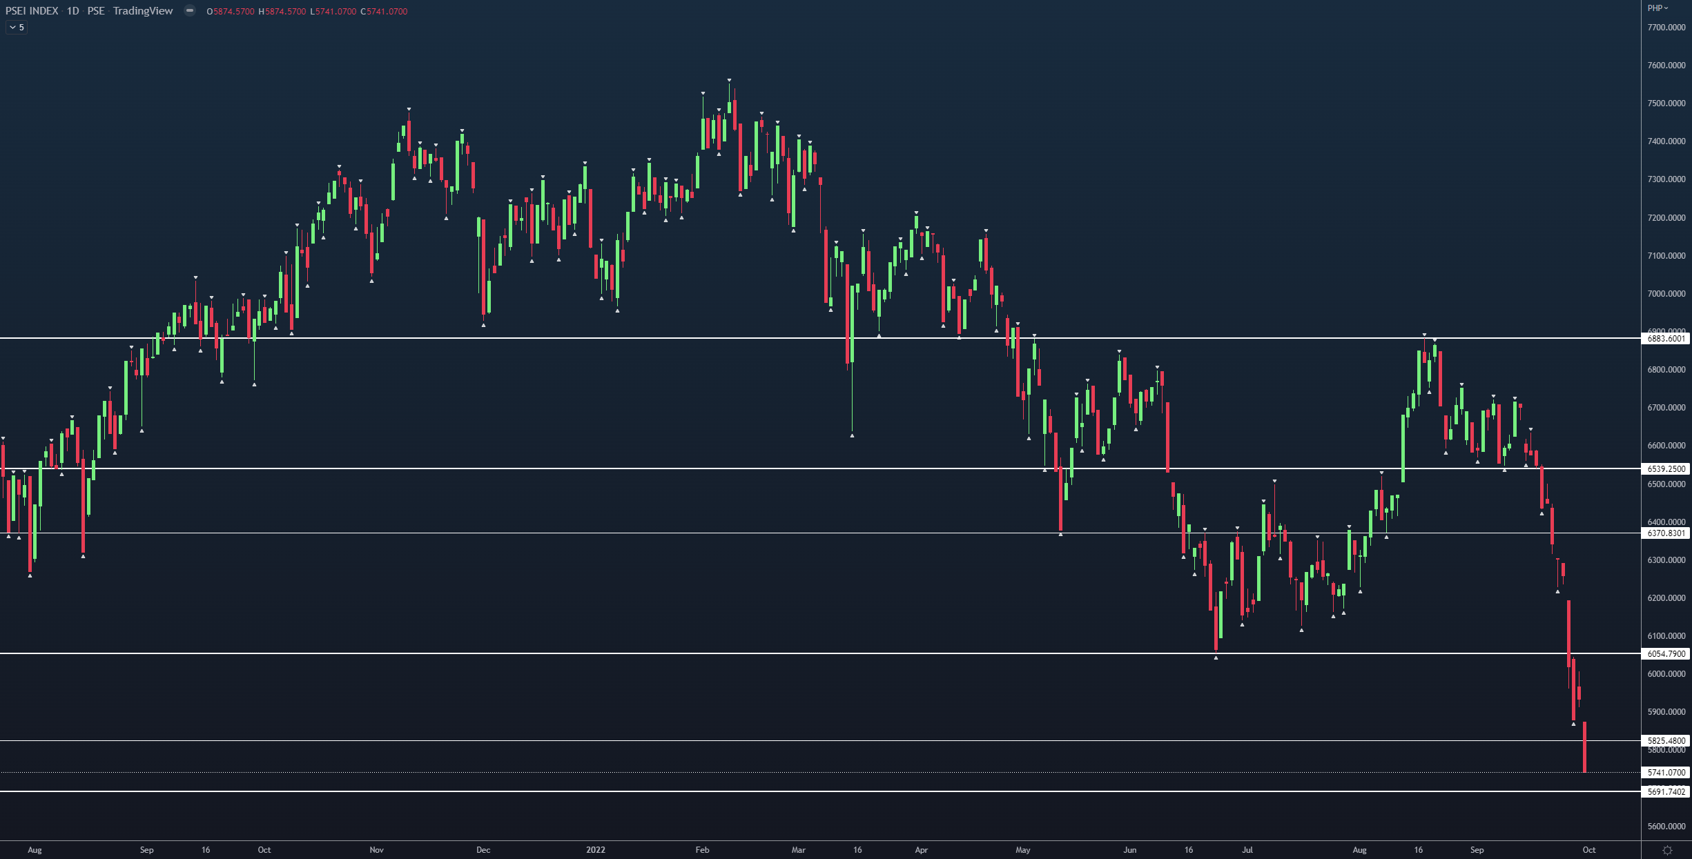Select the 5825.4800 price label on axis

[1666, 740]
